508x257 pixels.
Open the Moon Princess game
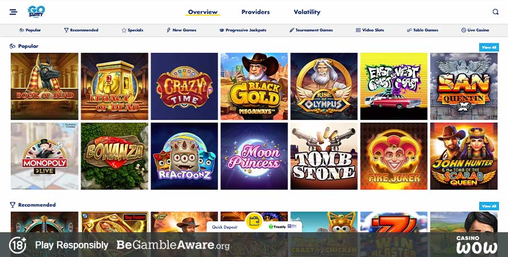tap(255, 156)
